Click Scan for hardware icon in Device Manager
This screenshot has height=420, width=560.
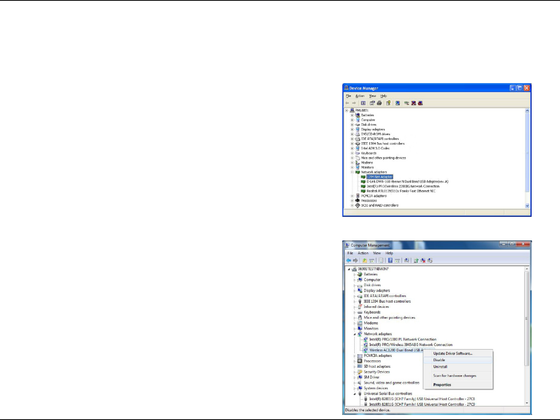(x=397, y=103)
